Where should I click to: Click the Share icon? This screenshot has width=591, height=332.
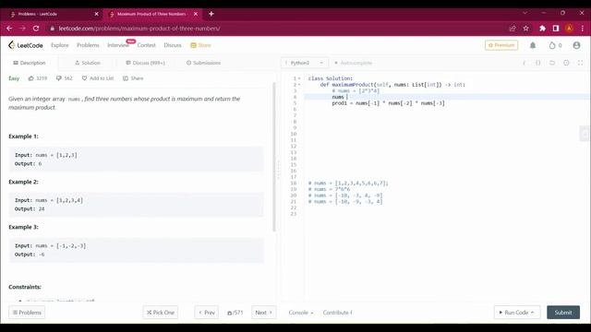point(126,78)
